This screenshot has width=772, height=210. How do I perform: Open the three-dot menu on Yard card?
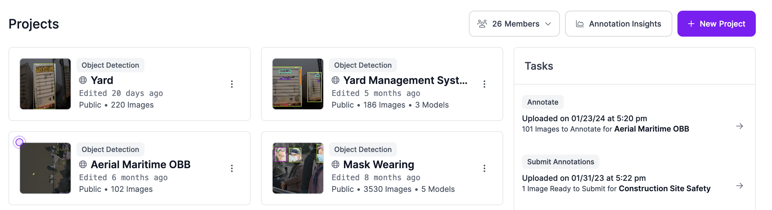click(x=232, y=84)
